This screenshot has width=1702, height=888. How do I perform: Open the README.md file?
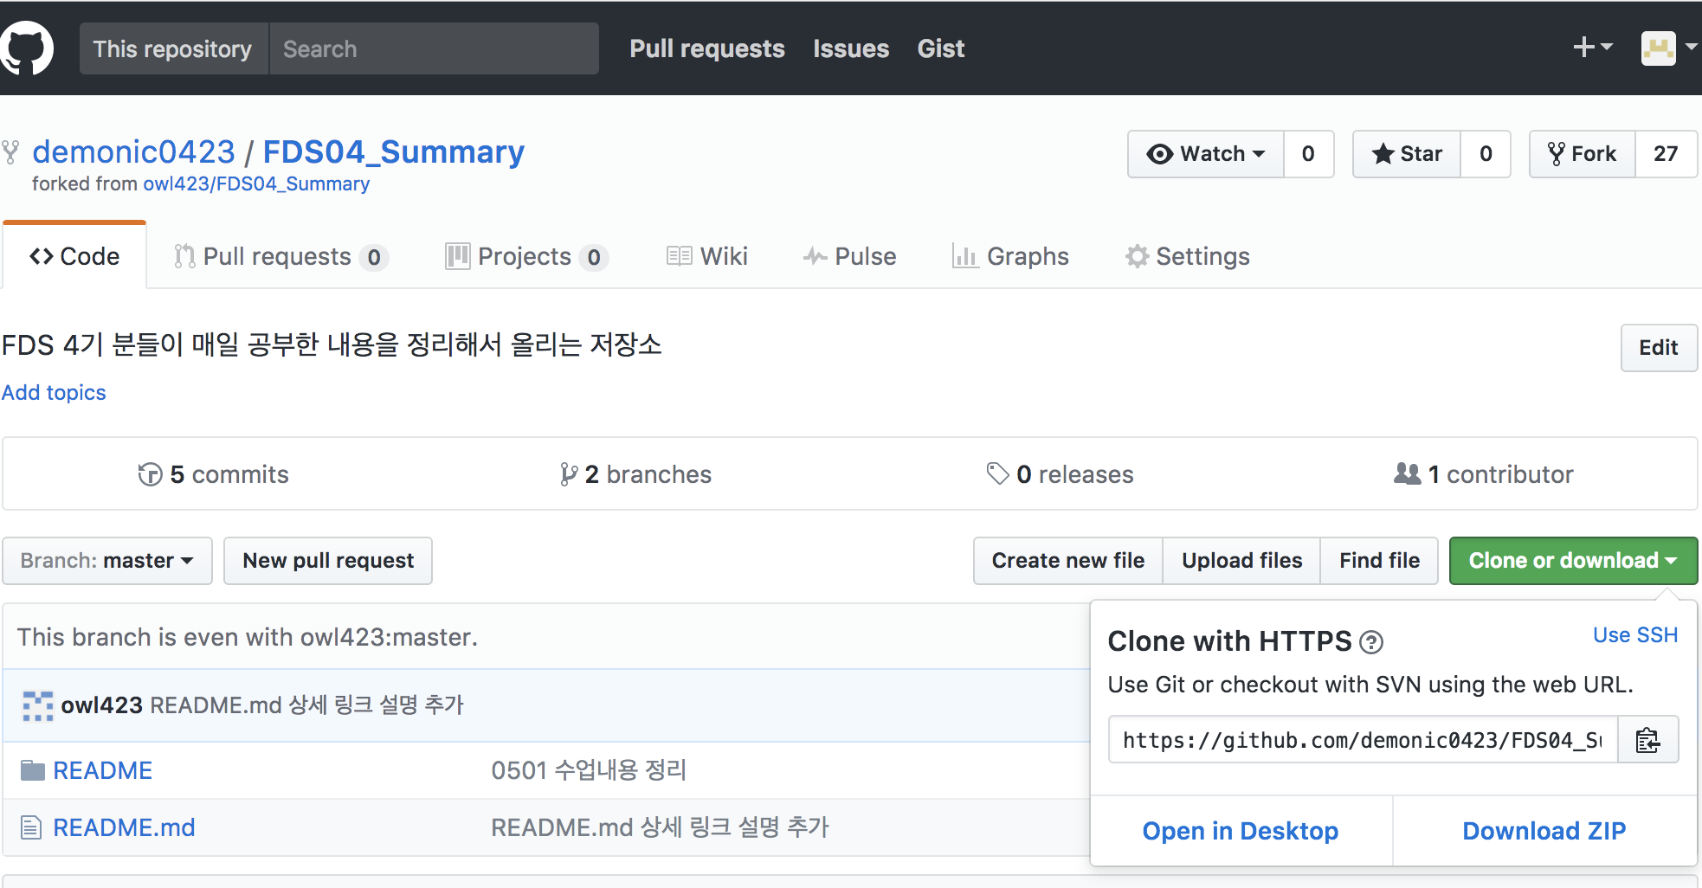(x=124, y=828)
